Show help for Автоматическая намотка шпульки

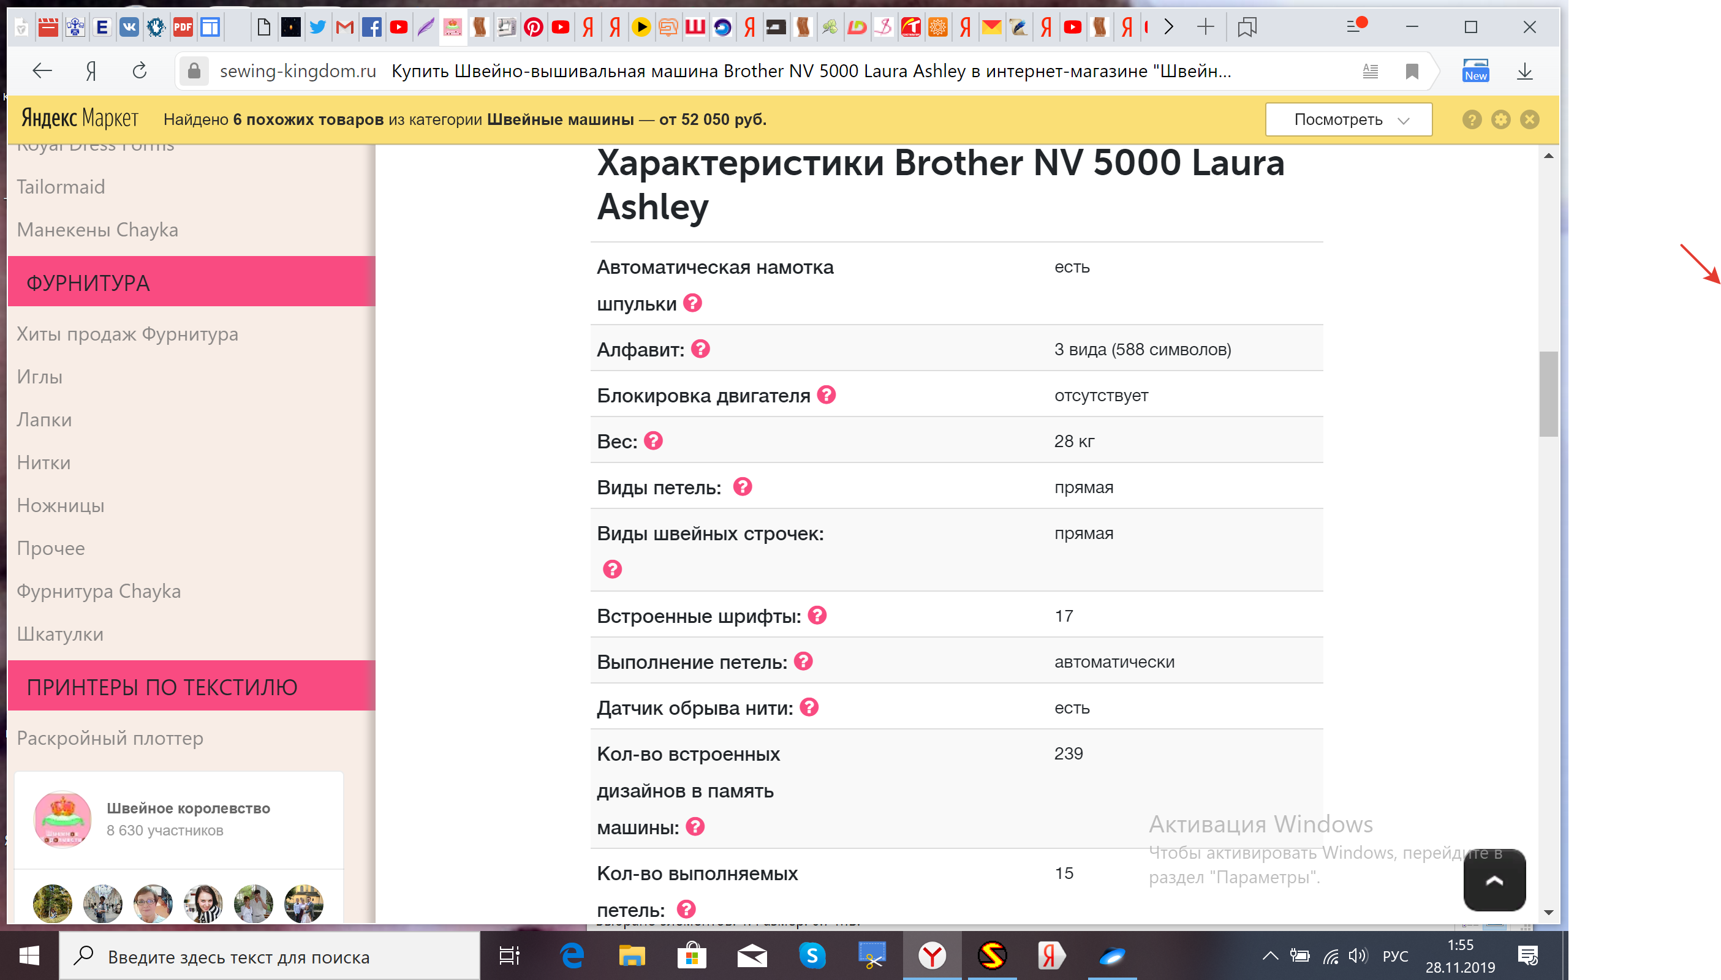[x=692, y=303]
